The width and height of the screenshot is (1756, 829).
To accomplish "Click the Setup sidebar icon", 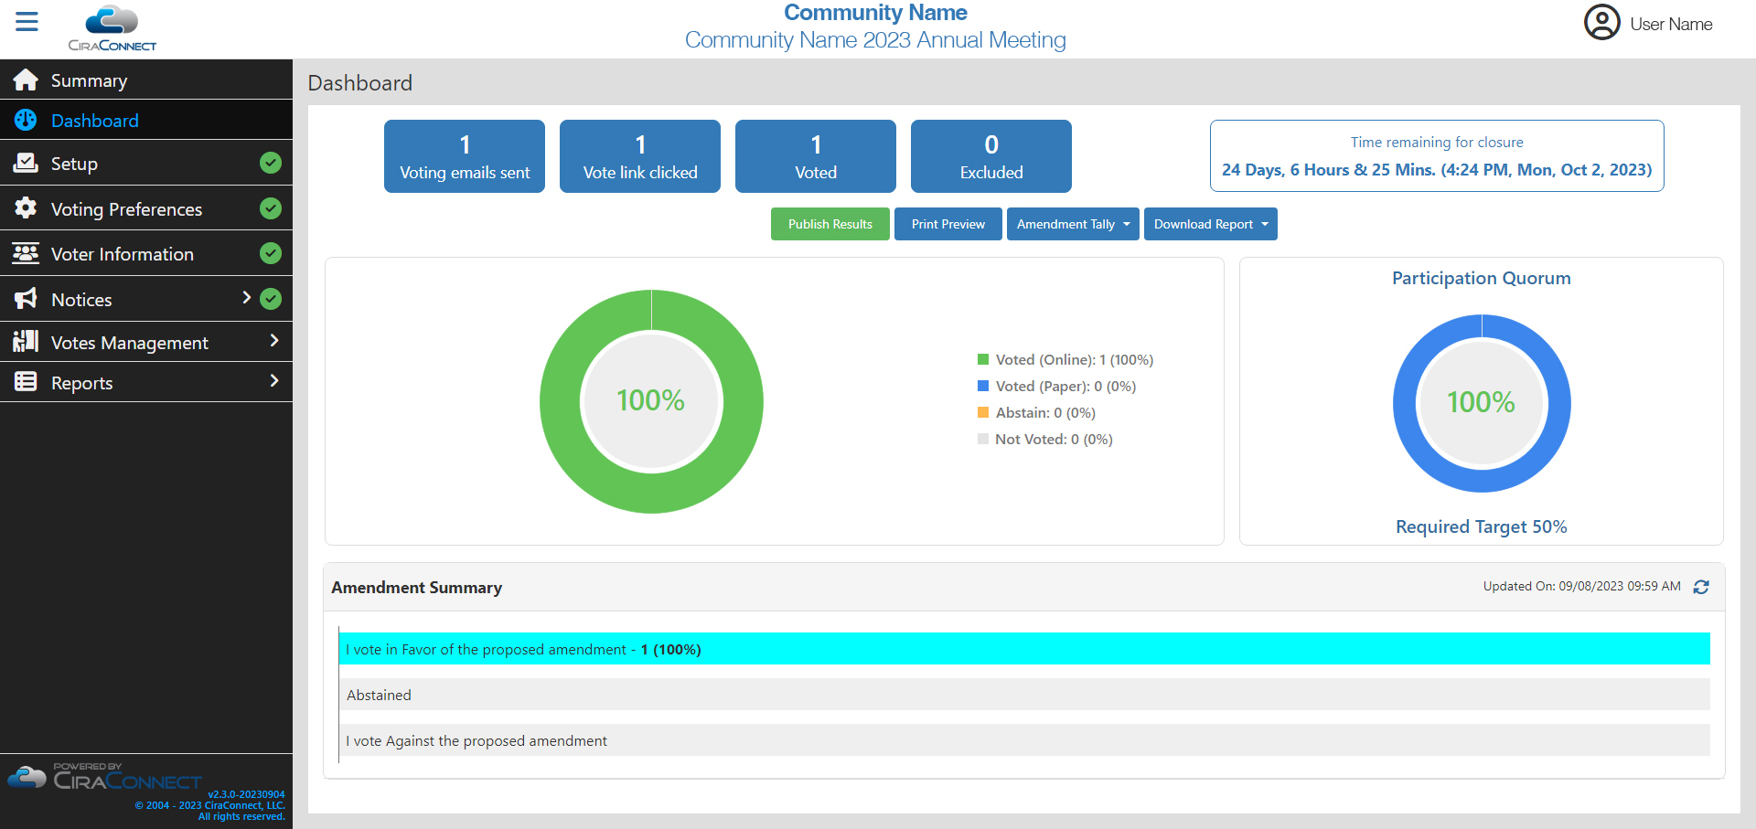I will point(26,163).
